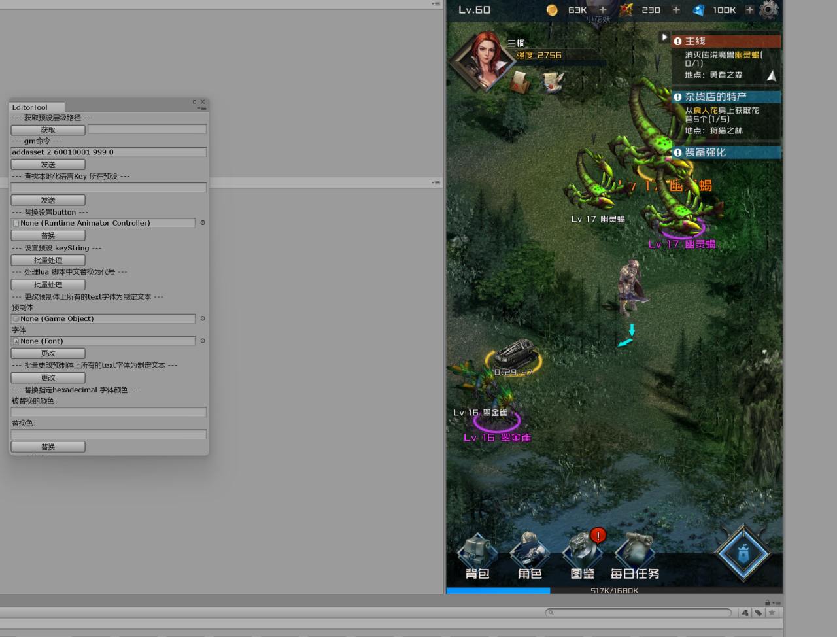The width and height of the screenshot is (837, 637).
Task: Open the 角色 character icon
Action: click(x=530, y=557)
